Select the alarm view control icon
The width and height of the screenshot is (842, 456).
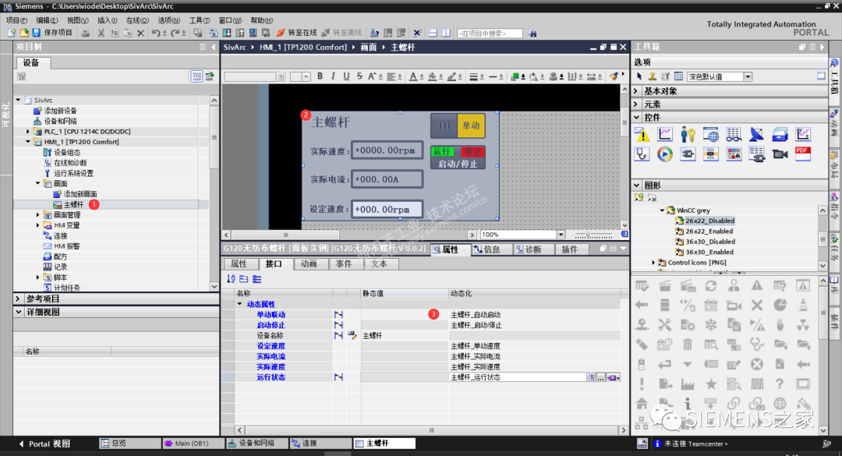pos(642,133)
